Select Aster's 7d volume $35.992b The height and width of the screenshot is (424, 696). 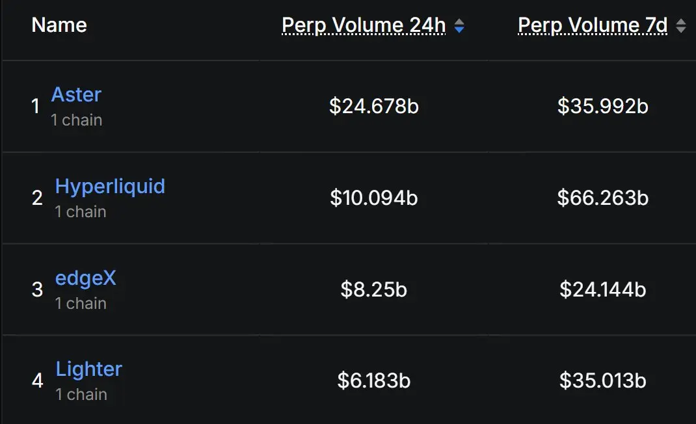(x=603, y=106)
